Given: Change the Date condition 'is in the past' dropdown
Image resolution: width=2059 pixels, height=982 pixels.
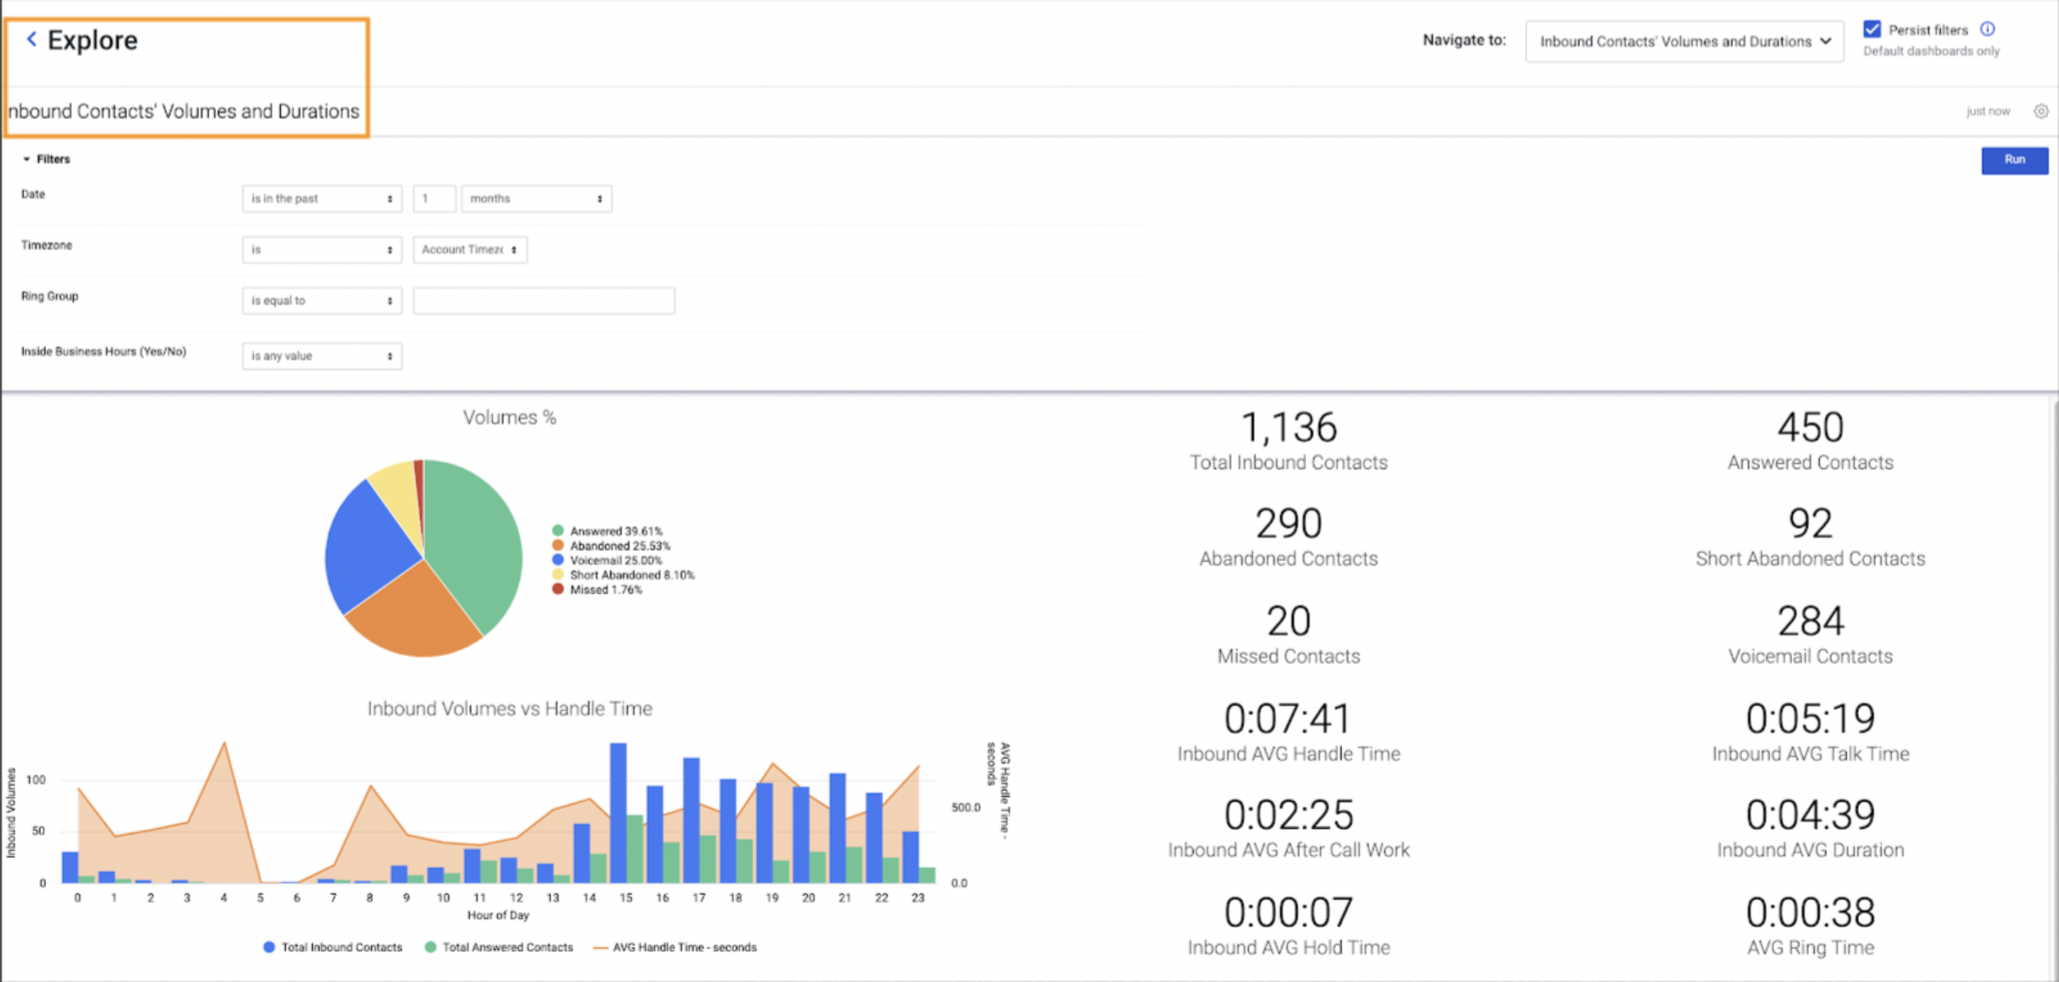Looking at the screenshot, I should (321, 198).
